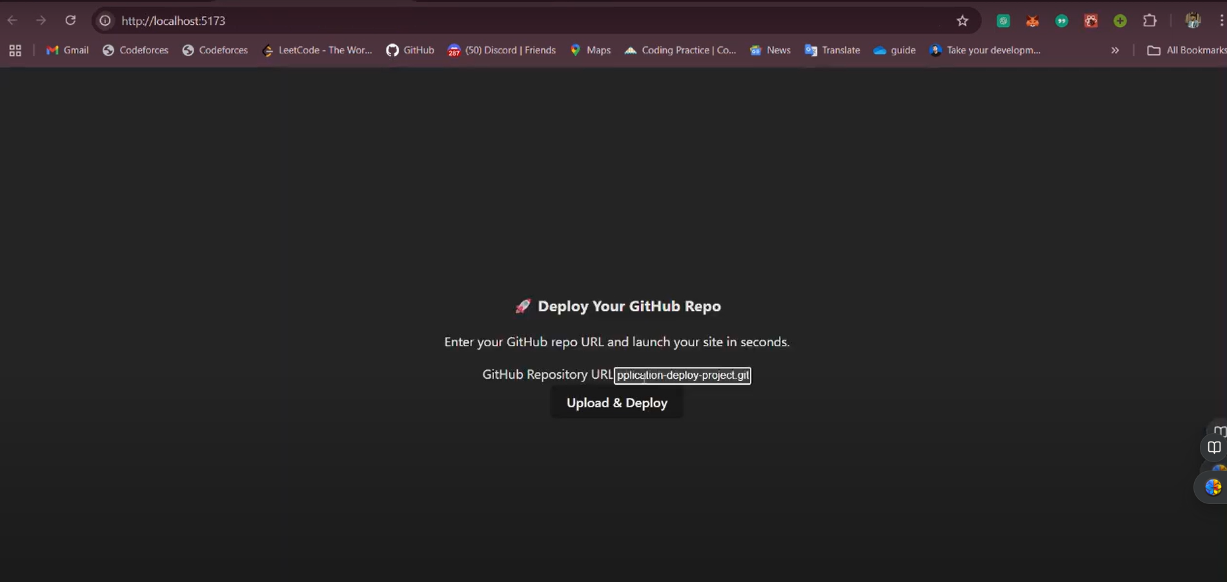Viewport: 1227px width, 582px height.
Task: Expand hidden bookmarks with the chevron
Action: (x=1115, y=50)
